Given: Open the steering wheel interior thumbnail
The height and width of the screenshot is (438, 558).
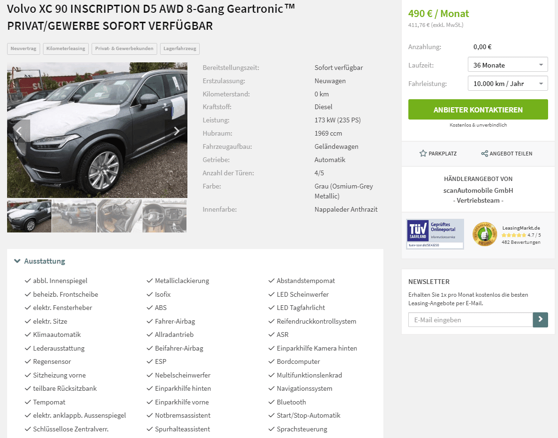Looking at the screenshot, I should [x=164, y=216].
